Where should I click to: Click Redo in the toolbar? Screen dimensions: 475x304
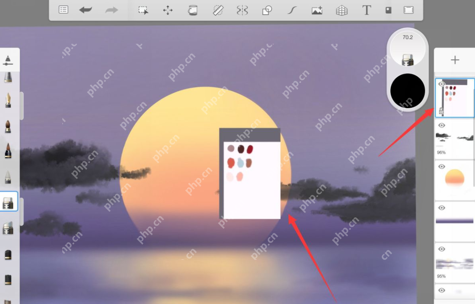pyautogui.click(x=111, y=10)
